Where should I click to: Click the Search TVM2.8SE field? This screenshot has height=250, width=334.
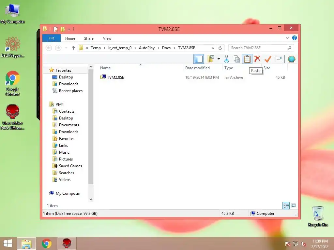pos(261,48)
